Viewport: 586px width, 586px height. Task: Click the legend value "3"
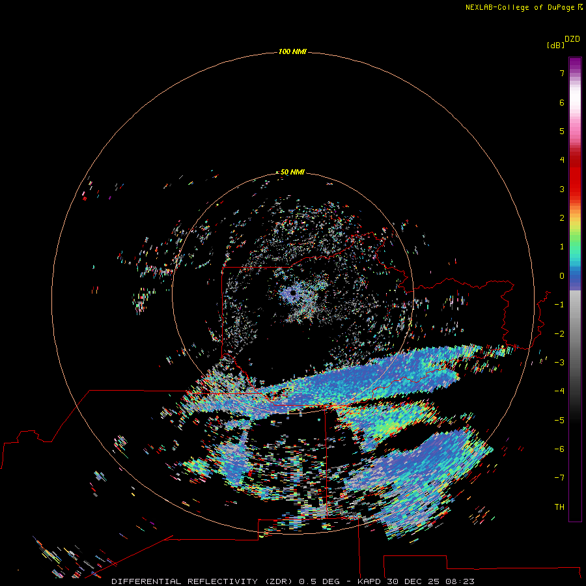coord(562,189)
